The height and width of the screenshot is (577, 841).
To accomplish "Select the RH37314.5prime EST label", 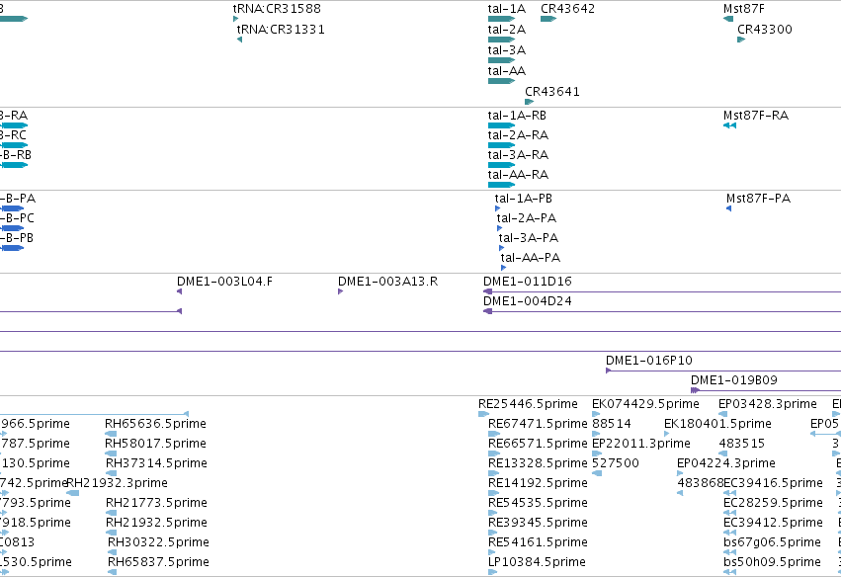I will click(156, 462).
